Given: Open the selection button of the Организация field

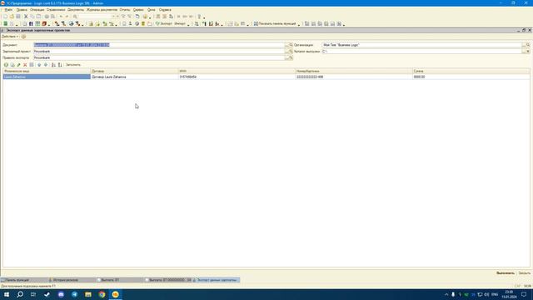Looking at the screenshot, I should [524, 45].
